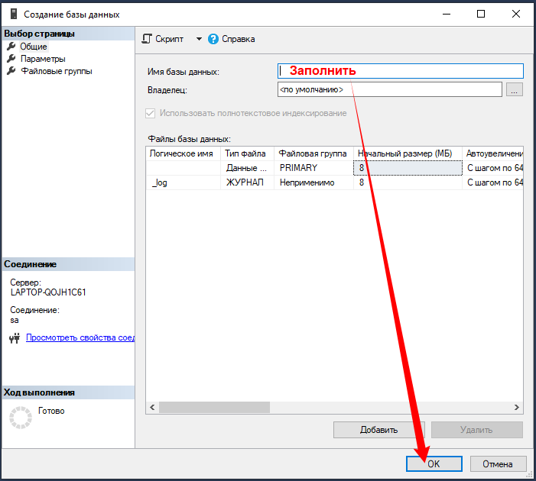Select the Общие page wrench icon
536x481 pixels.
point(11,47)
